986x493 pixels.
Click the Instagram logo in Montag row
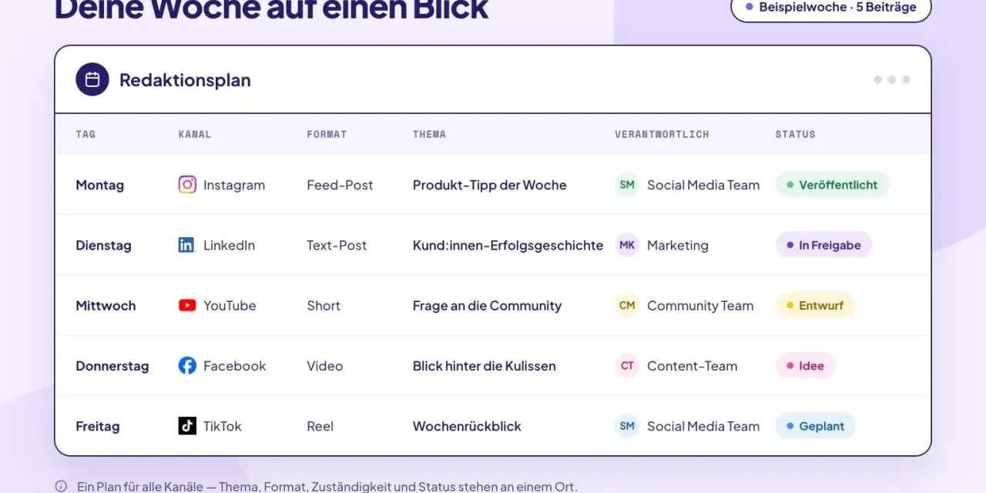(187, 185)
